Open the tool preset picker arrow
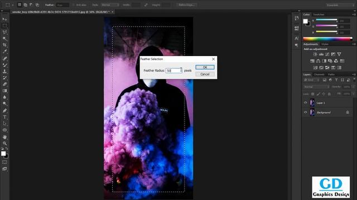 (13, 5)
